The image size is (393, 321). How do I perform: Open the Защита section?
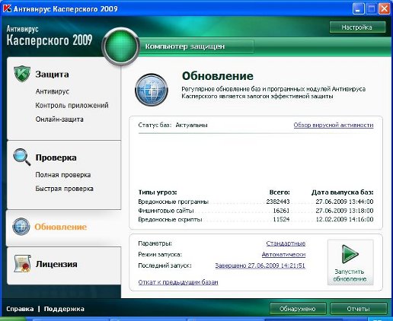pos(52,75)
